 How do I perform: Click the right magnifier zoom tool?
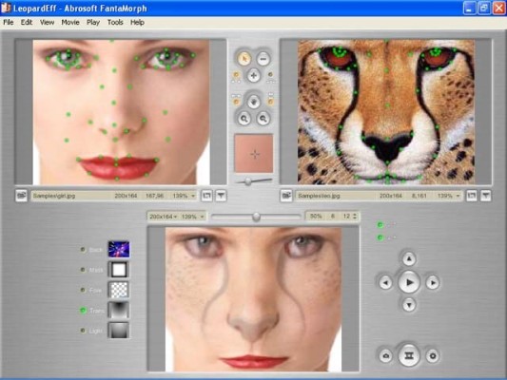[x=263, y=119]
